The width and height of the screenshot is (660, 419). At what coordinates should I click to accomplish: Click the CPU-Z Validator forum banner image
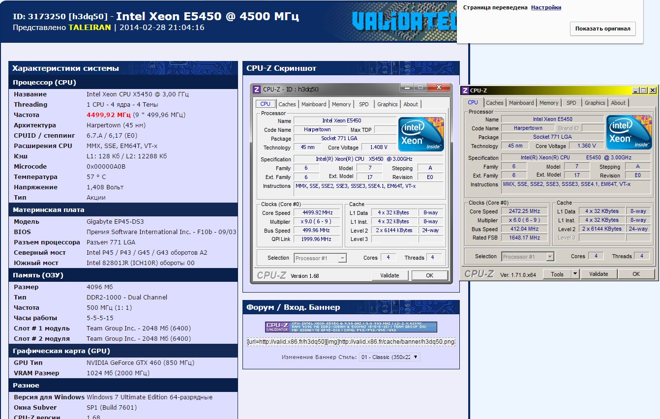(351, 327)
